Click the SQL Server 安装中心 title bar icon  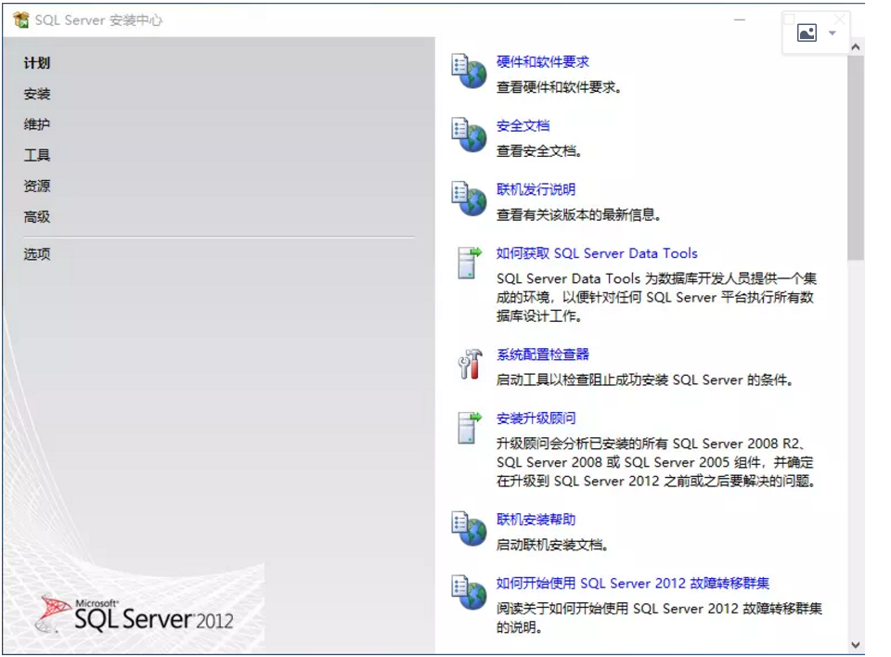21,19
